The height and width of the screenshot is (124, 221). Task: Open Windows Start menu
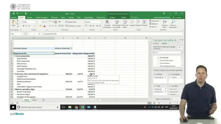coord(13,107)
